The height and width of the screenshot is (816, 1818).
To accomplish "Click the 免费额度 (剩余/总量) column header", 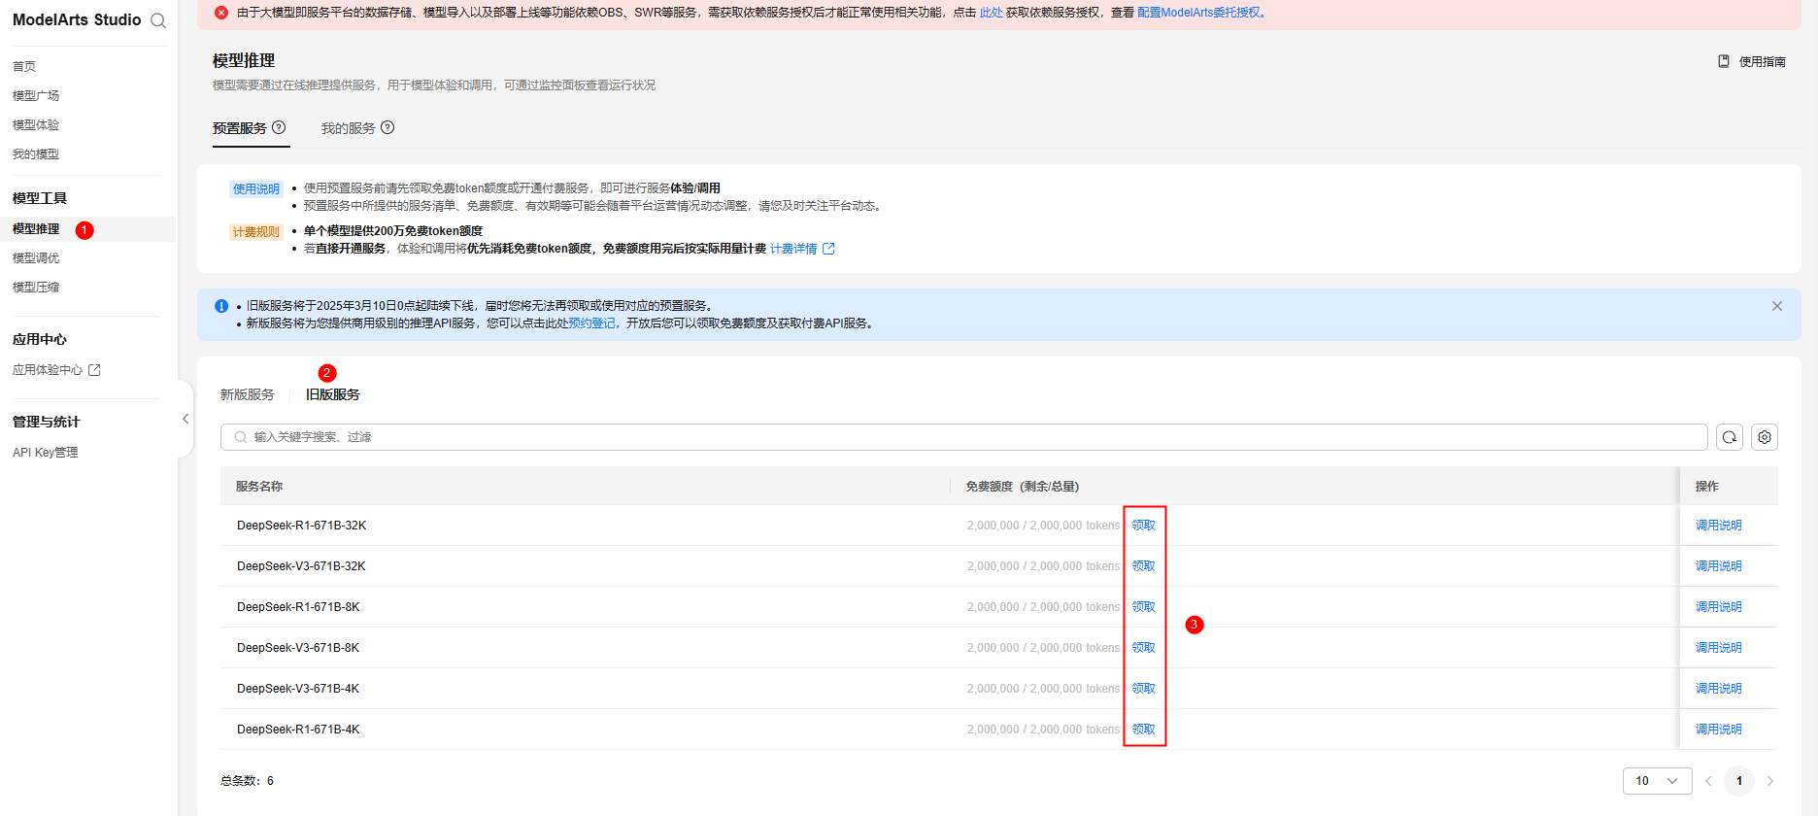I will [x=1023, y=487].
